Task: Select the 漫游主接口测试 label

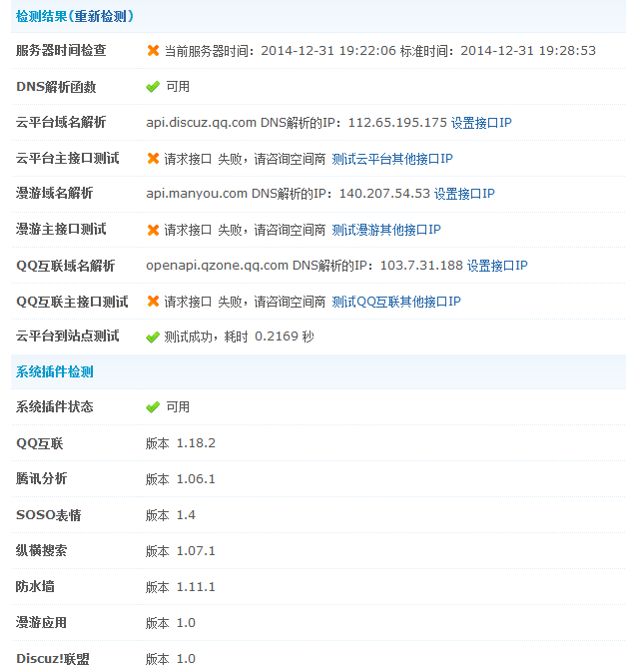Action: coord(61,230)
